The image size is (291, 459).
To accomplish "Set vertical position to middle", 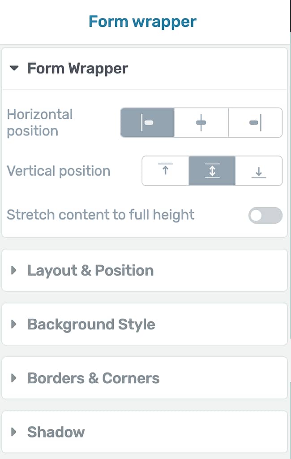I will click(212, 171).
